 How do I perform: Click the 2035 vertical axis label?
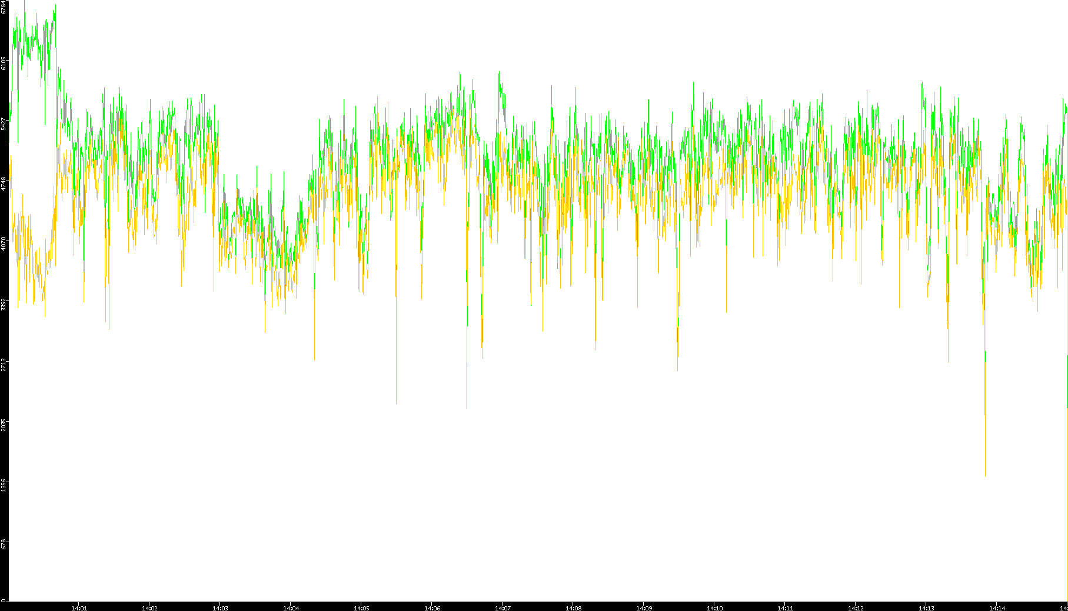(4, 425)
